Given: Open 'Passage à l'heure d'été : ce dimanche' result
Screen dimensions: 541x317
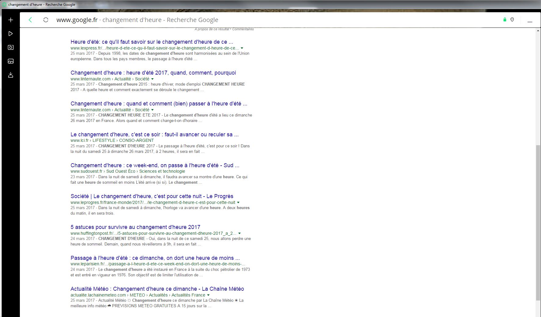Looking at the screenshot, I should pos(155,258).
